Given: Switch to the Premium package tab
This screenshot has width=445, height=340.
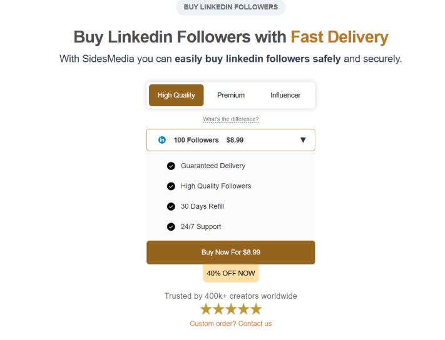Looking at the screenshot, I should (x=231, y=96).
